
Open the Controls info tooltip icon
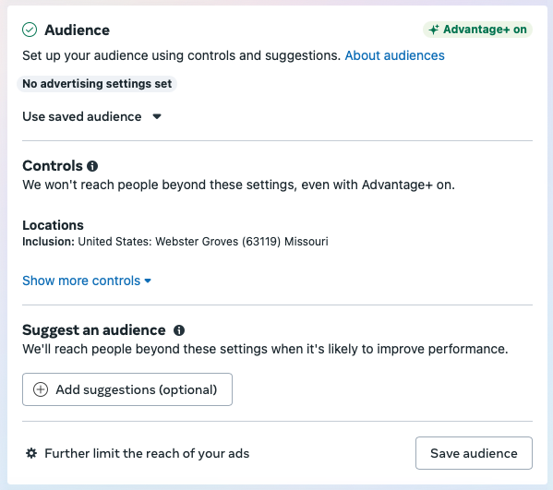[x=92, y=166]
